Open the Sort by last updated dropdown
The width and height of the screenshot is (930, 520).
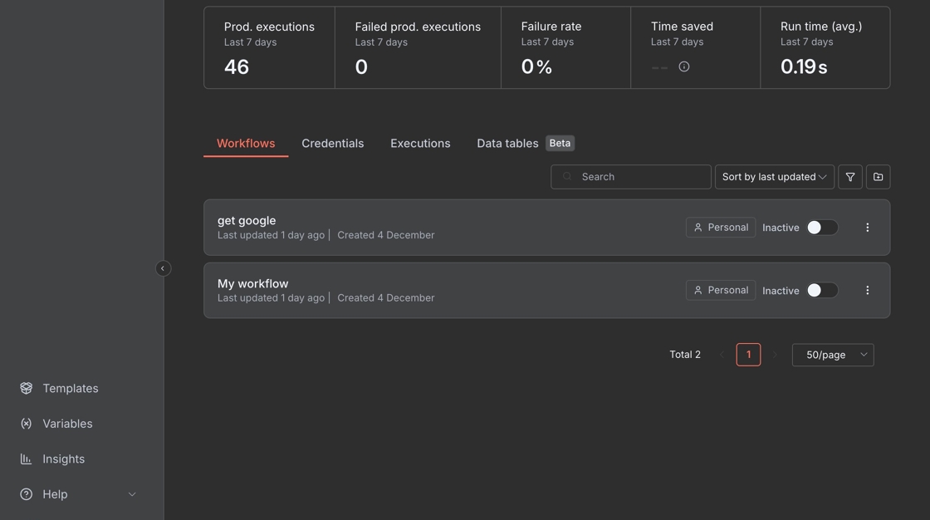click(774, 177)
